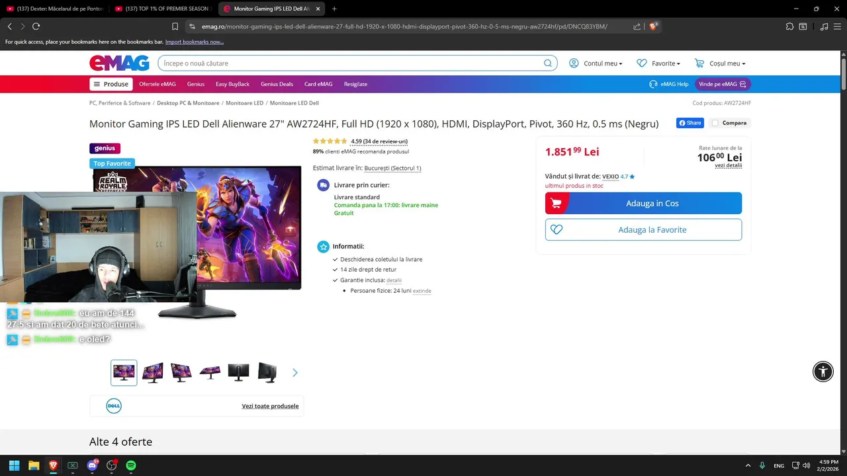Click the share page icon in address bar
The width and height of the screenshot is (847, 476).
coord(637,26)
